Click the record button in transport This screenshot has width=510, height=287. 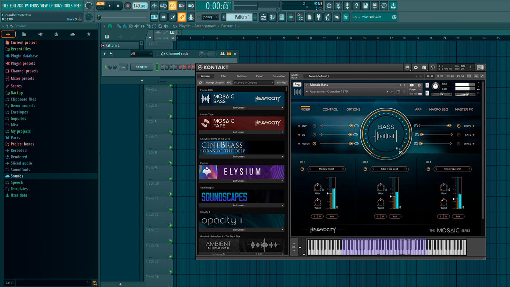128,6
